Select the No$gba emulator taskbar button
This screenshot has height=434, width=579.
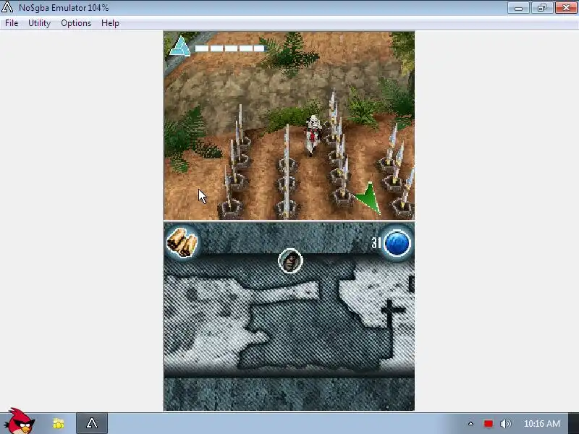tap(92, 423)
